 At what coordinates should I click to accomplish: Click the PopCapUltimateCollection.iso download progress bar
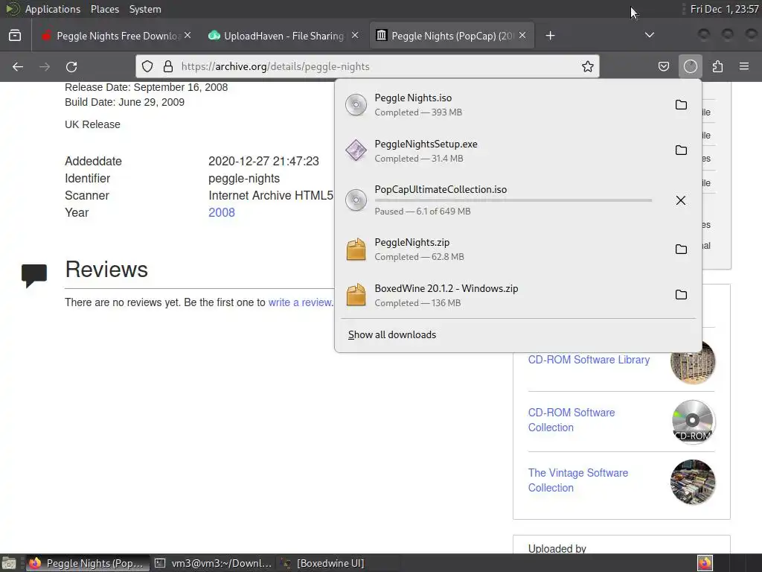pyautogui.click(x=513, y=200)
